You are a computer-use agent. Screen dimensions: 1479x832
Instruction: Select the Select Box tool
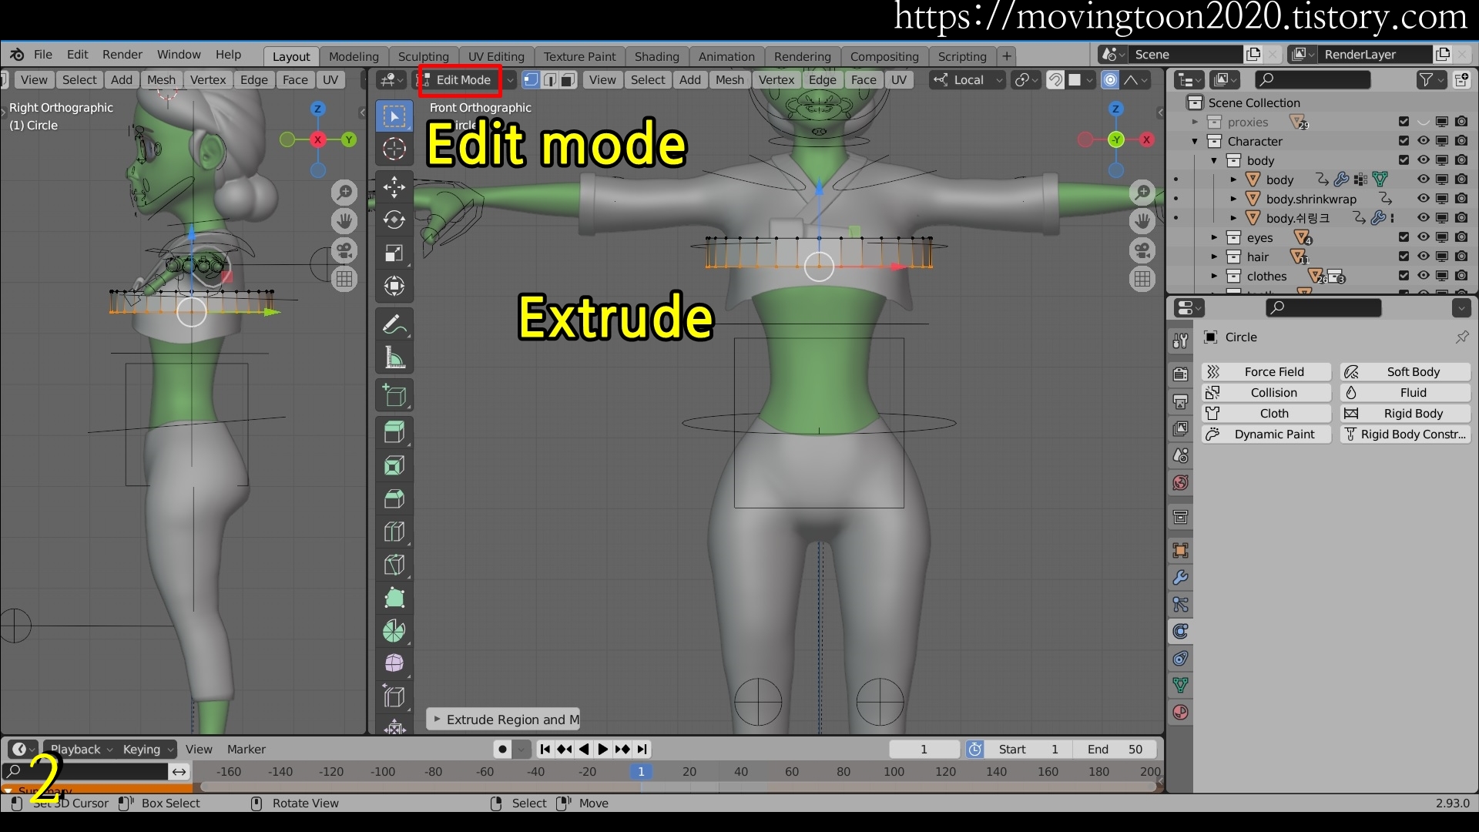[x=394, y=116]
